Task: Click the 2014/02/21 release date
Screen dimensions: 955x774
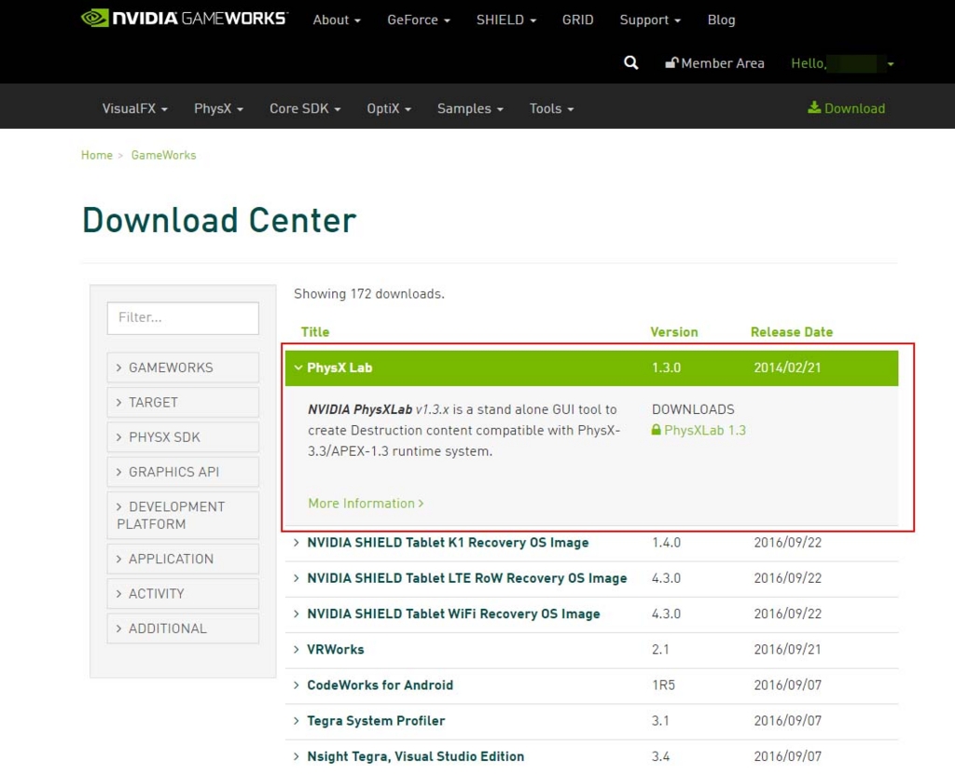Action: click(787, 367)
